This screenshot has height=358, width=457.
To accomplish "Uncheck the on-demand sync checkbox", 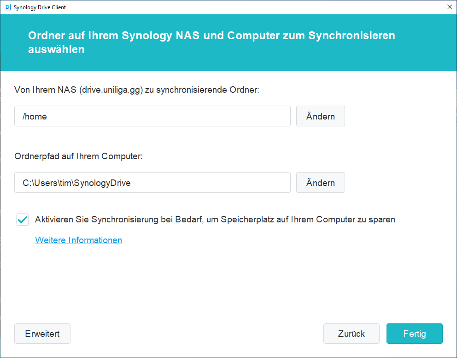I will tap(22, 220).
